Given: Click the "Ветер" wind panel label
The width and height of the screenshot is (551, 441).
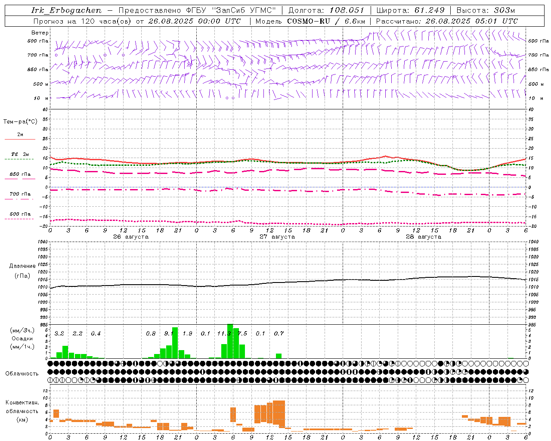Looking at the screenshot, I should point(40,33).
